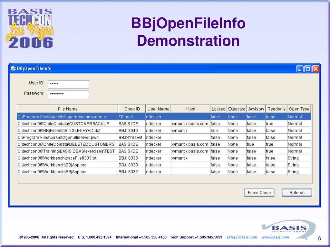Screen dimensions: 330x247
Task: Select the DELETEDCUSTOMERS file row
Action: coord(164,144)
